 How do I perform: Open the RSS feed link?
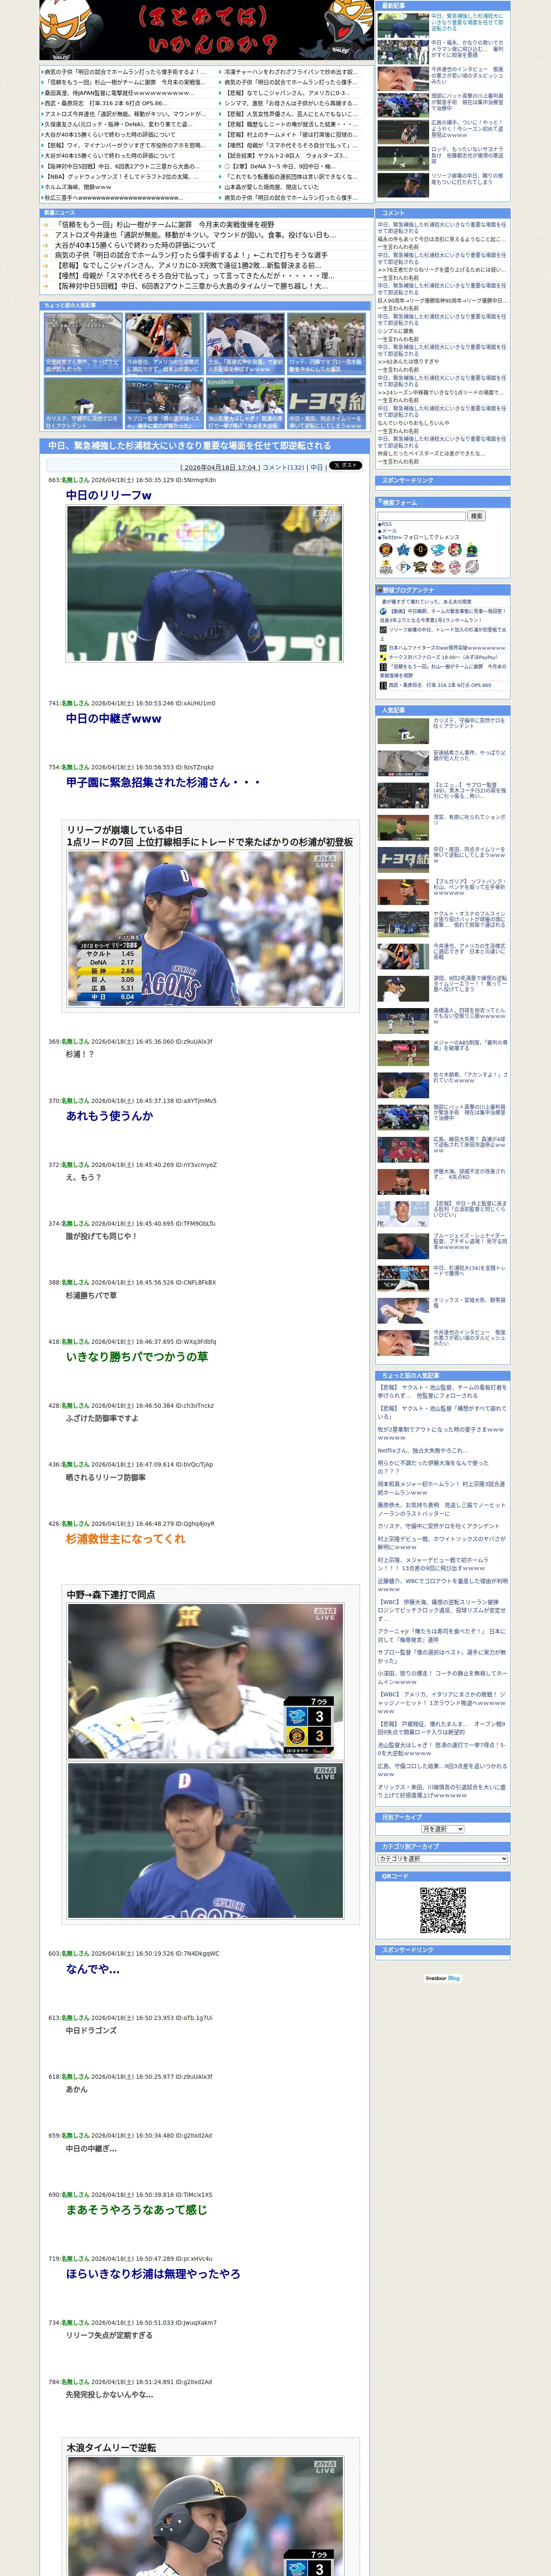(x=386, y=524)
